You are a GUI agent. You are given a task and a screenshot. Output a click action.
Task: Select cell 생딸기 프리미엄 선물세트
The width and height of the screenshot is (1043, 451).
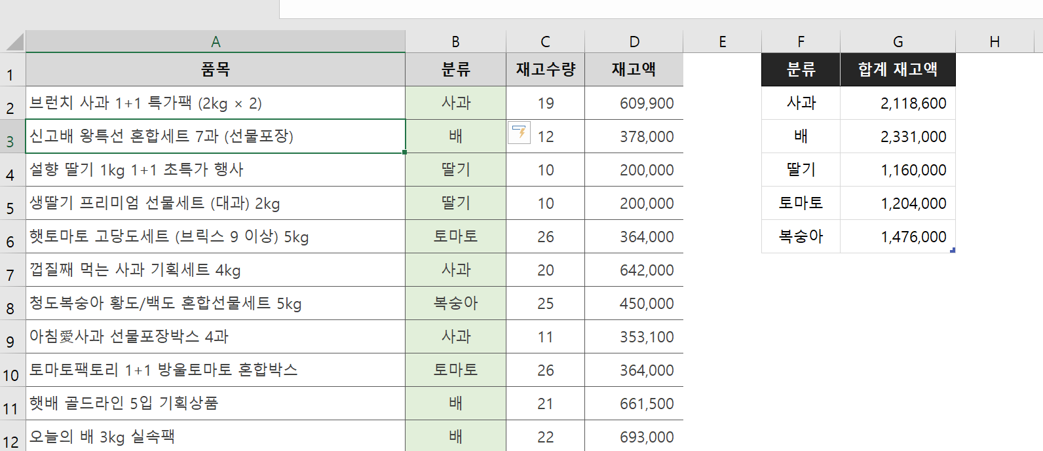point(216,203)
